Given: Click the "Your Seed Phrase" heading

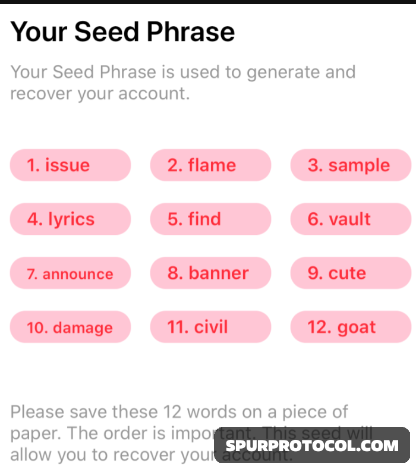Looking at the screenshot, I should click(x=122, y=32).
